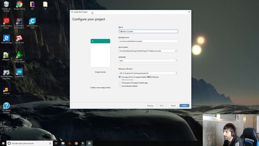Open File Explorer from the taskbar
This screenshot has width=259, height=146.
63,143
